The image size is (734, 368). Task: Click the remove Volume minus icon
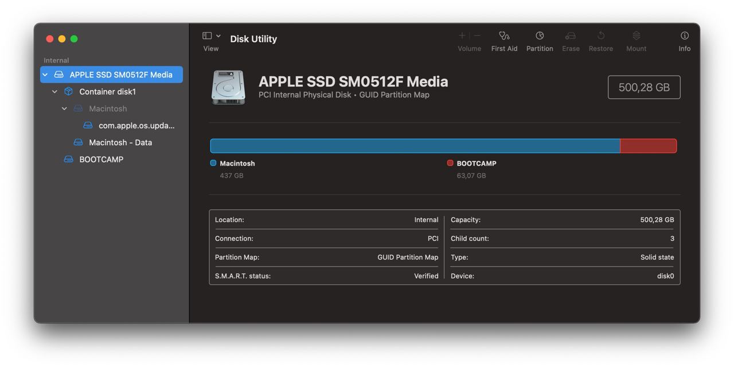[477, 36]
